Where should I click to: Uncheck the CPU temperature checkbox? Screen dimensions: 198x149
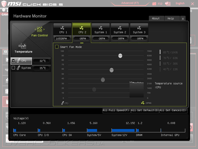tap(13, 60)
